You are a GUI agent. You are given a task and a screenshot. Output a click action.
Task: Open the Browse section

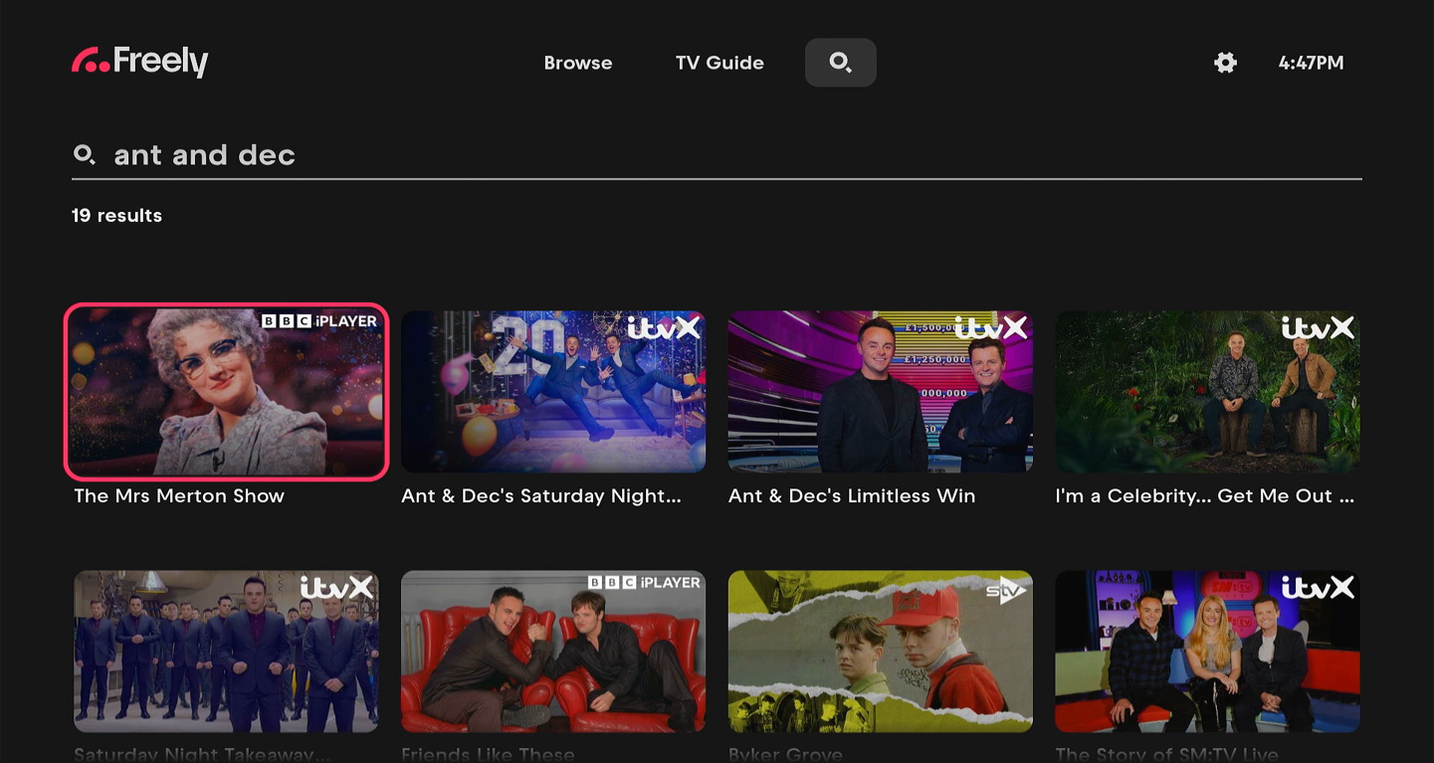click(578, 63)
